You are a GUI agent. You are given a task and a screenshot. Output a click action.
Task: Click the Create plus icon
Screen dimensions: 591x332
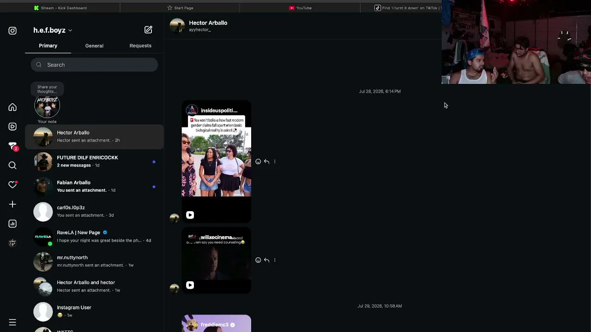point(12,204)
